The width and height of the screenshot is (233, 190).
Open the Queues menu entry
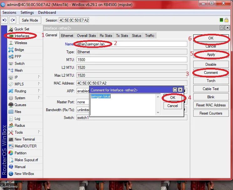coord(25,105)
